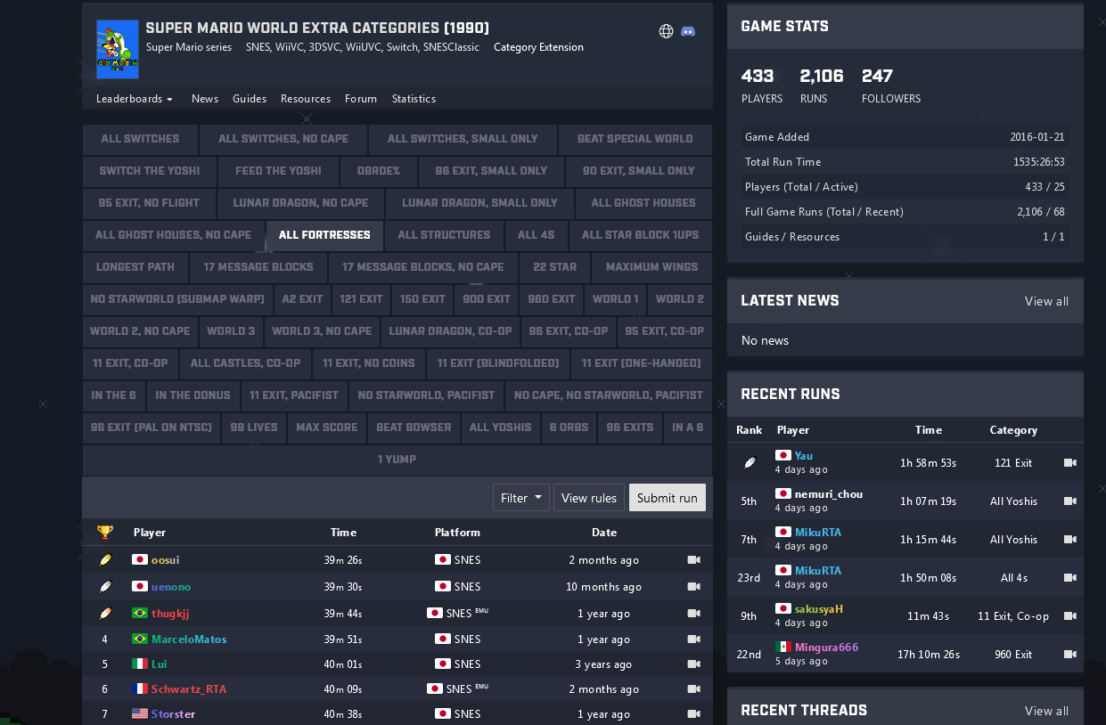Click the Submit run button
The width and height of the screenshot is (1106, 725).
coord(668,498)
